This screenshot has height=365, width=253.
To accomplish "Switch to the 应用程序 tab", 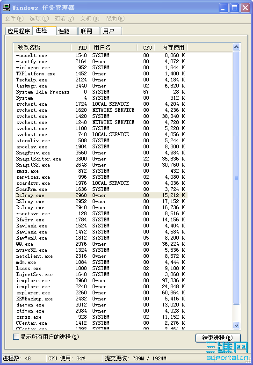I will click(19, 31).
